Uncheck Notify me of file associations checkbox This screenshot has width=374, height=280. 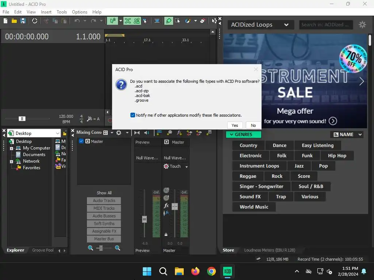point(133,115)
